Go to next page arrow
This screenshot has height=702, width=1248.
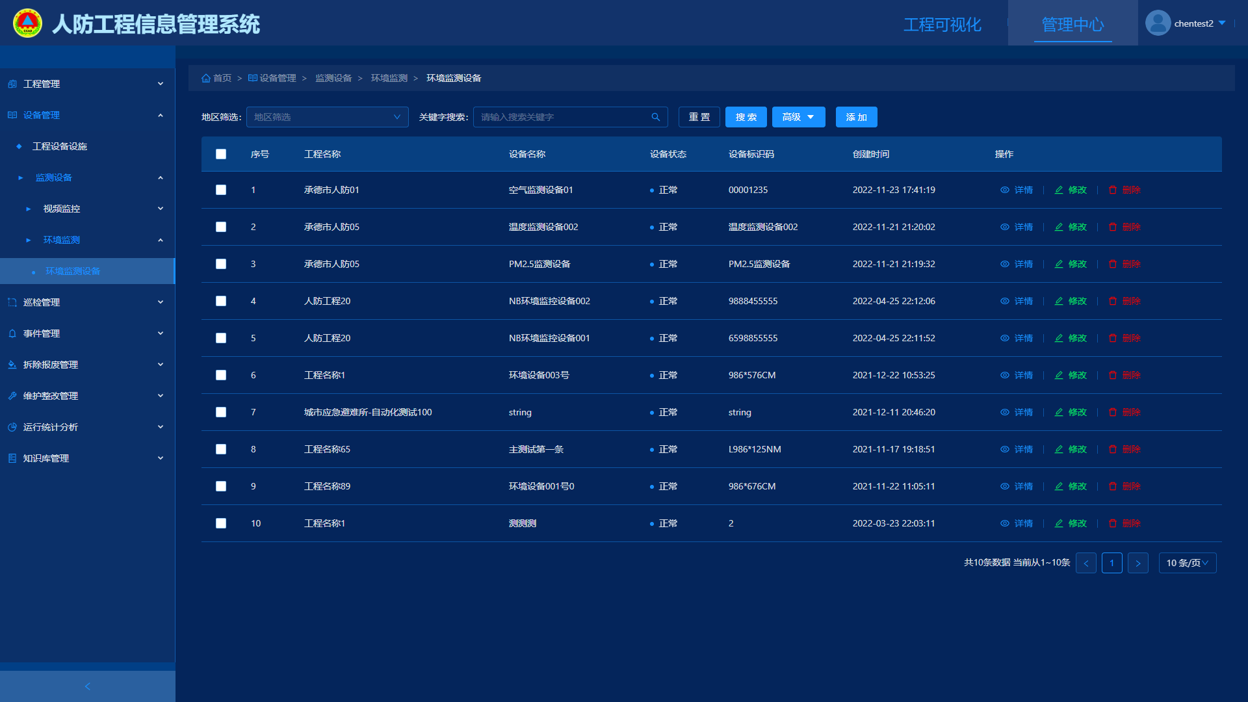(1137, 563)
